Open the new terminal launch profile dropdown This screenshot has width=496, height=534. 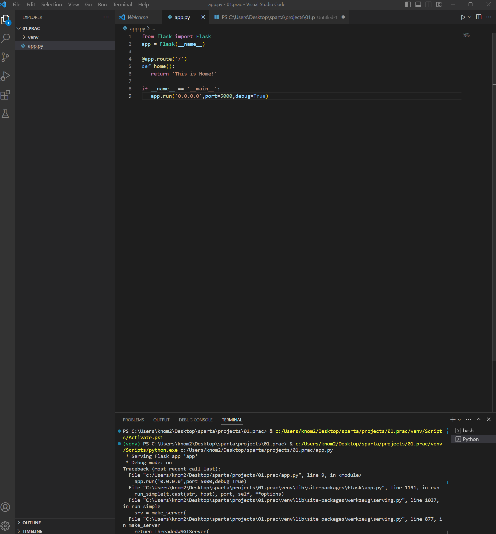(x=459, y=420)
